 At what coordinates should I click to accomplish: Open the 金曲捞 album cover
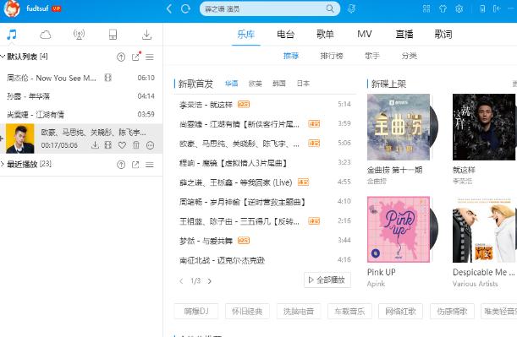click(x=399, y=127)
